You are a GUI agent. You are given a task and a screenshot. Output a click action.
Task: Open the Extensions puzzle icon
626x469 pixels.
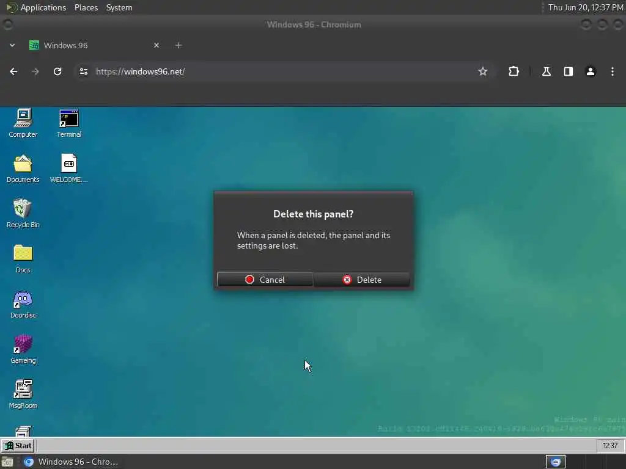(x=514, y=71)
